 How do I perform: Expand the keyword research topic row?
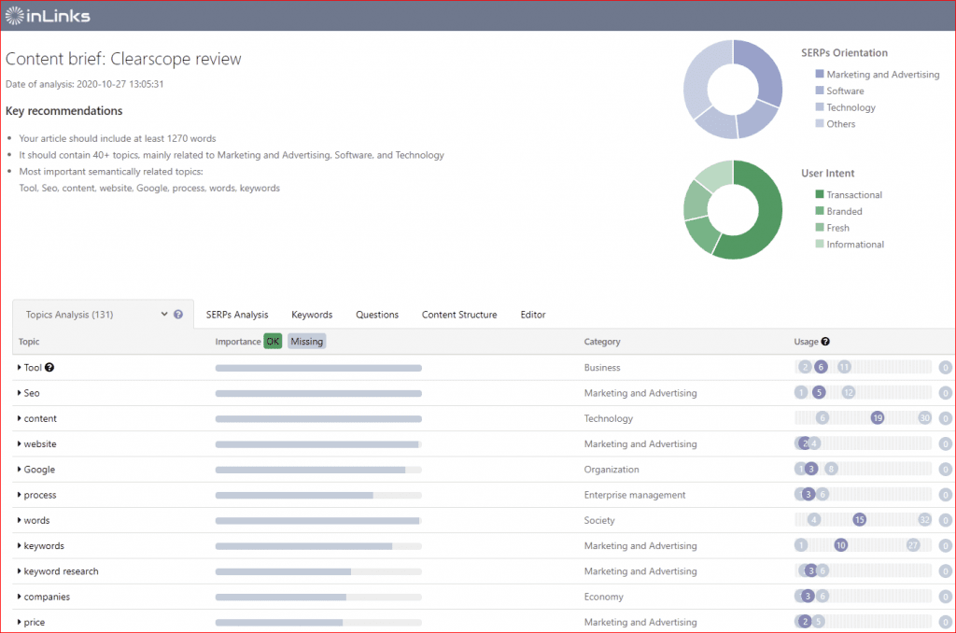tap(19, 571)
